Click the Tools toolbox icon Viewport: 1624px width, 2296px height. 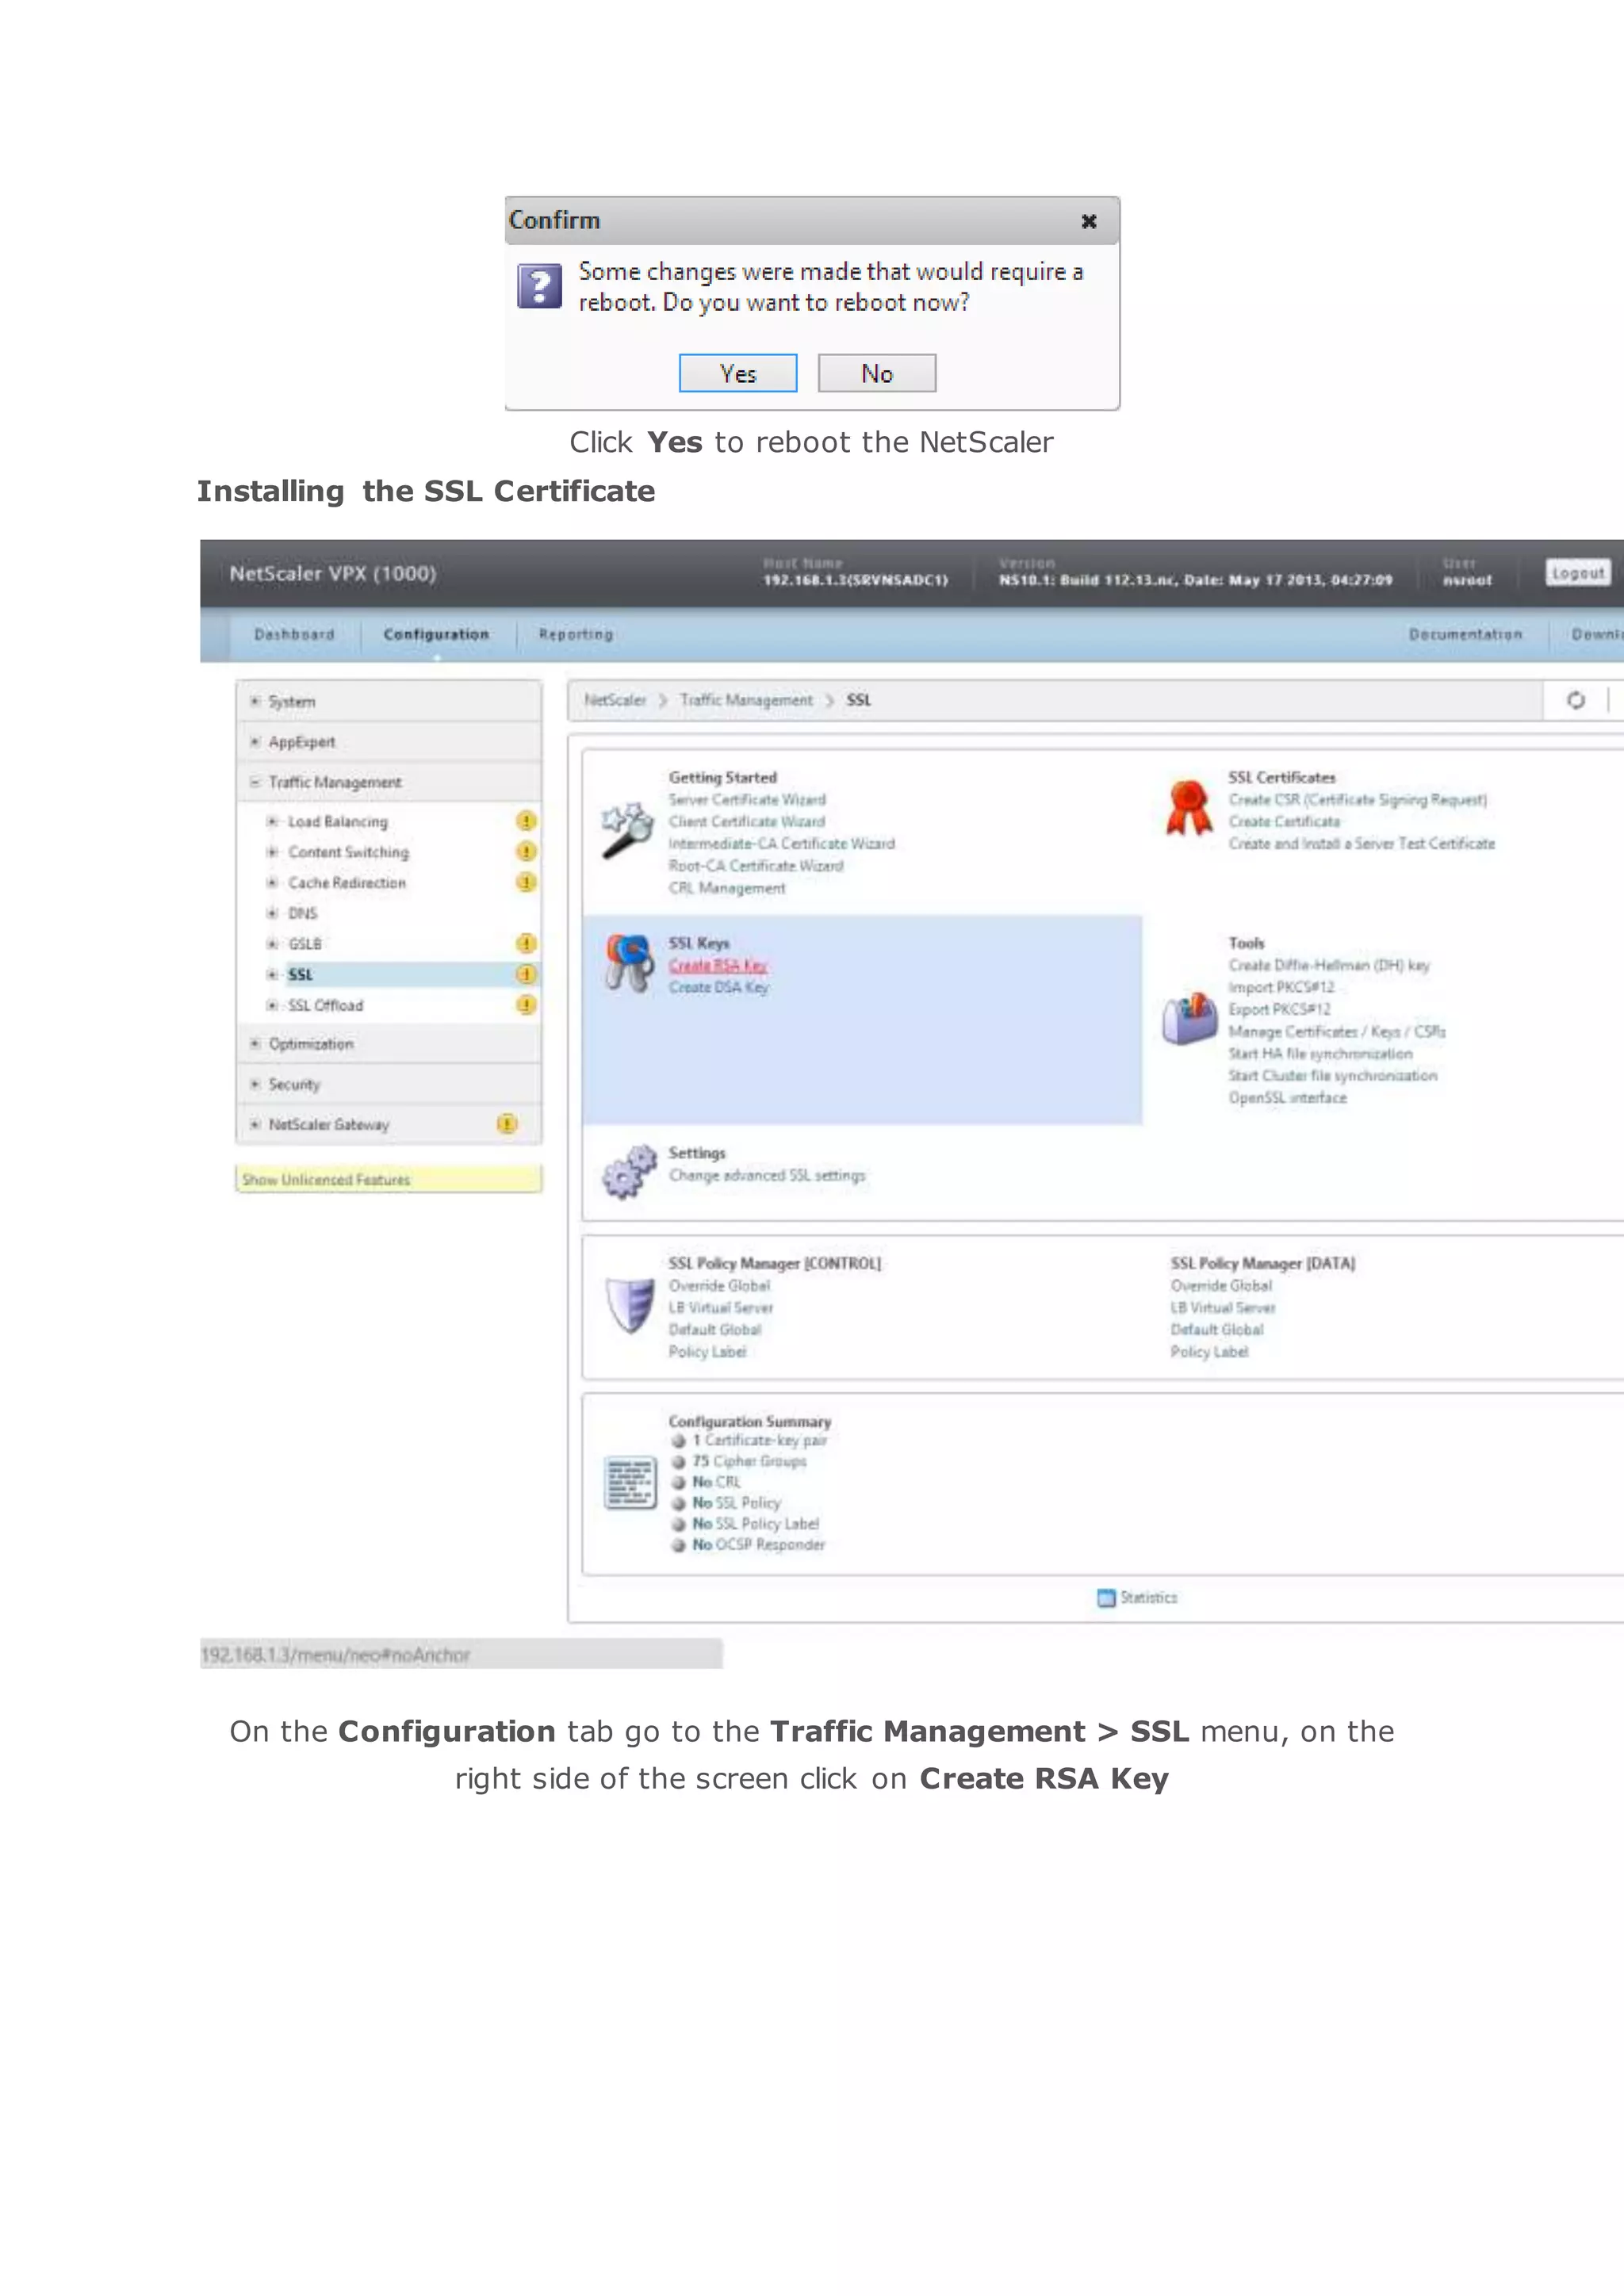1189,1018
